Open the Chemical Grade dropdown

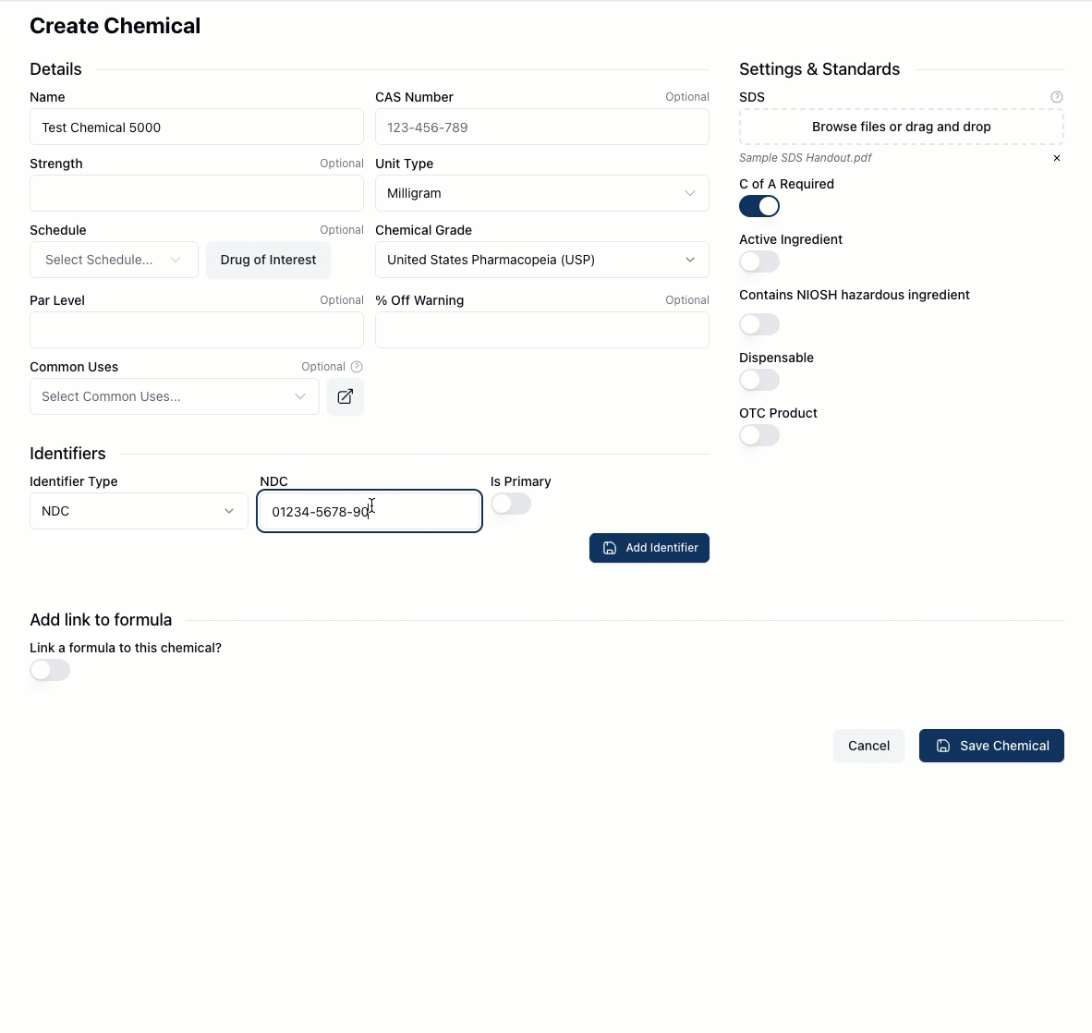click(x=541, y=260)
